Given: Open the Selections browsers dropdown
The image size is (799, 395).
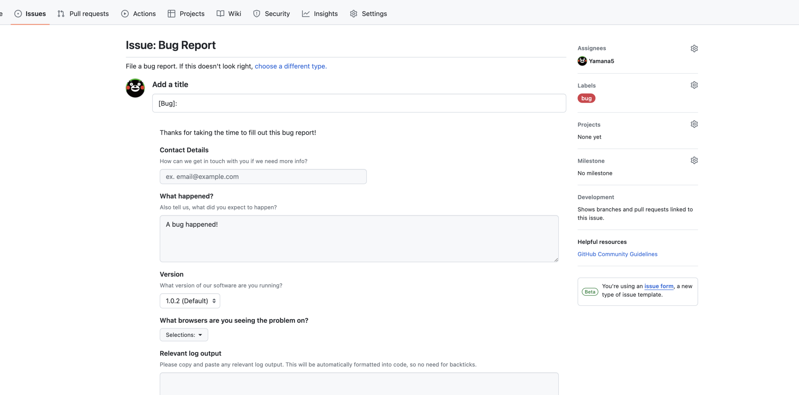Looking at the screenshot, I should tap(183, 335).
